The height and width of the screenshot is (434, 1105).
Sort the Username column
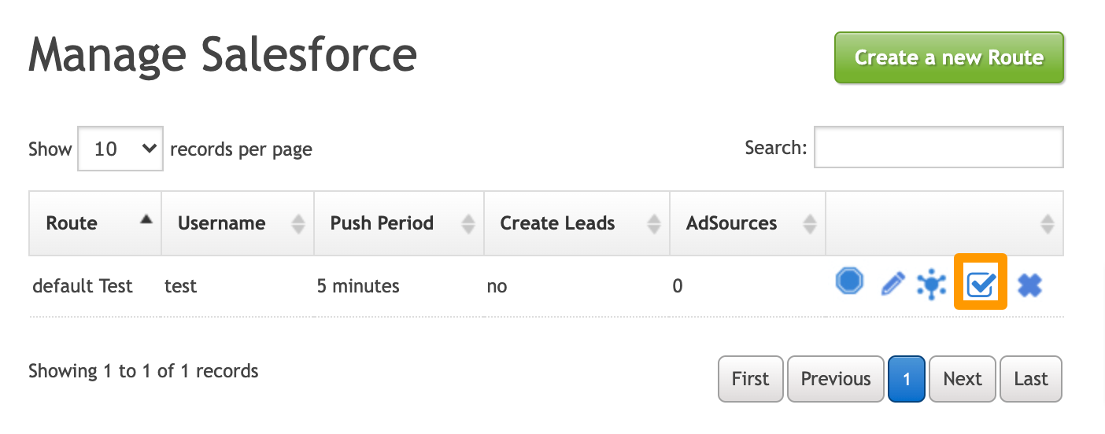[297, 224]
